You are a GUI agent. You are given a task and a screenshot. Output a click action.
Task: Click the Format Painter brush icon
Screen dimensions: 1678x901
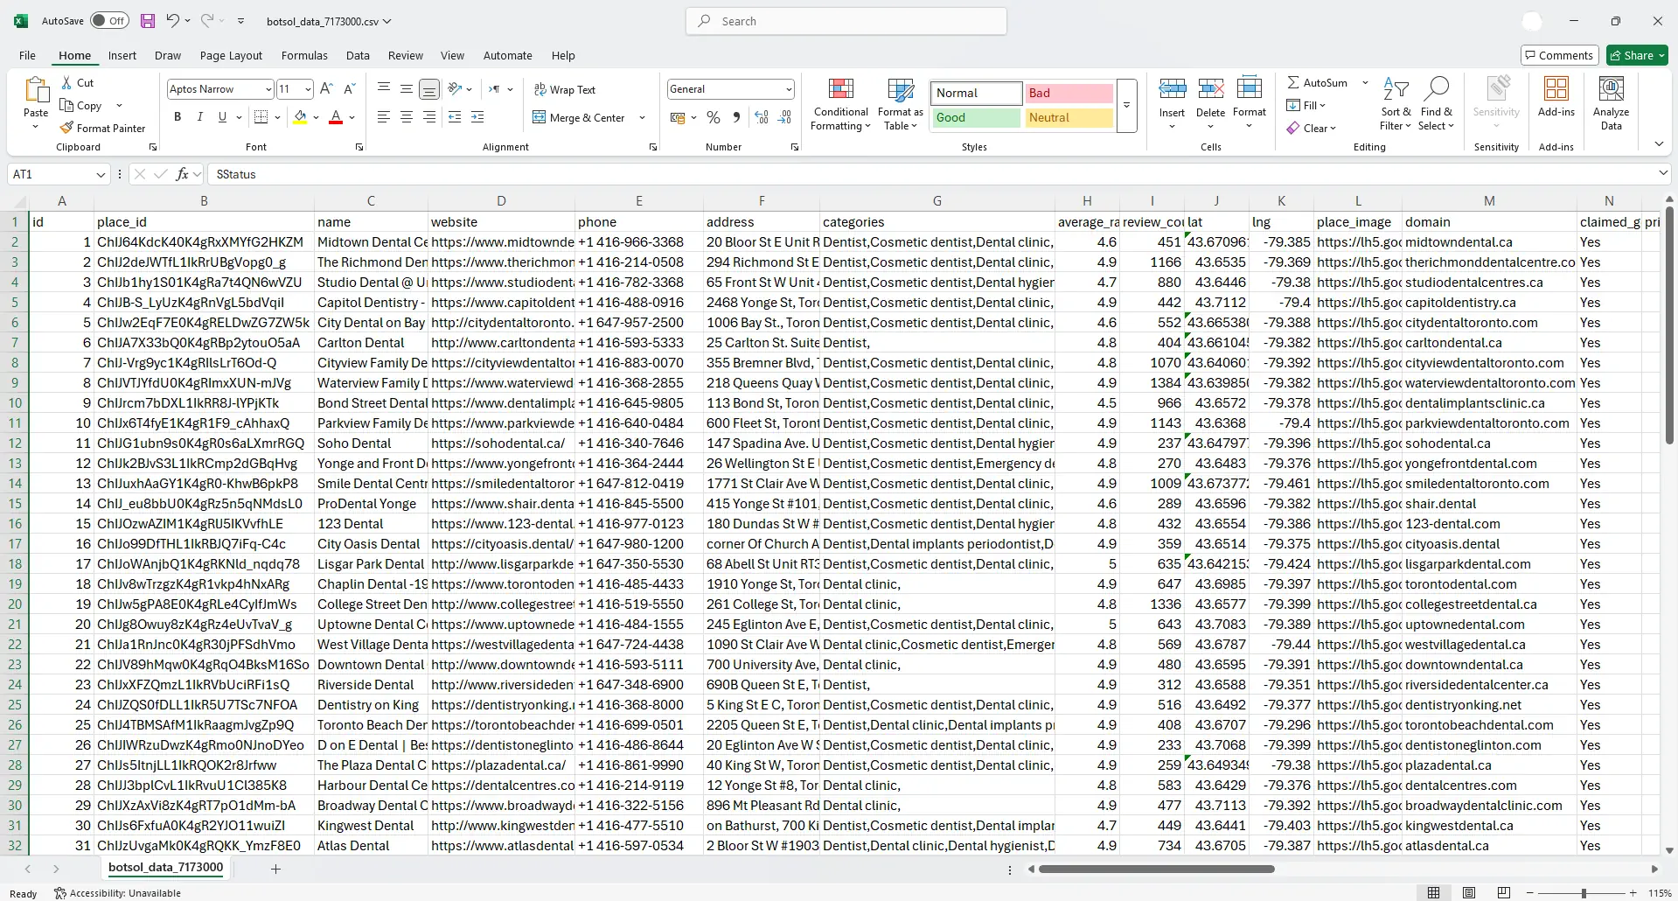pyautogui.click(x=66, y=129)
